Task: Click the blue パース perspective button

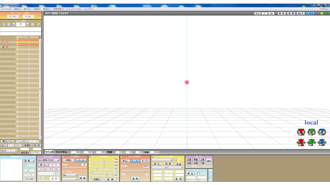Action: [x=81, y=160]
